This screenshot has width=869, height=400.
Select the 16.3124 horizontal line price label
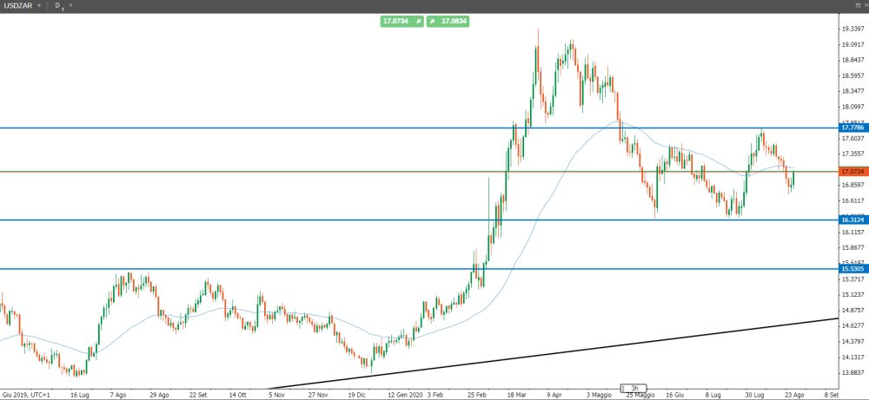point(852,220)
